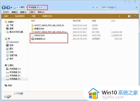Click the change view icon
The image size is (140, 101).
(x=120, y=16)
